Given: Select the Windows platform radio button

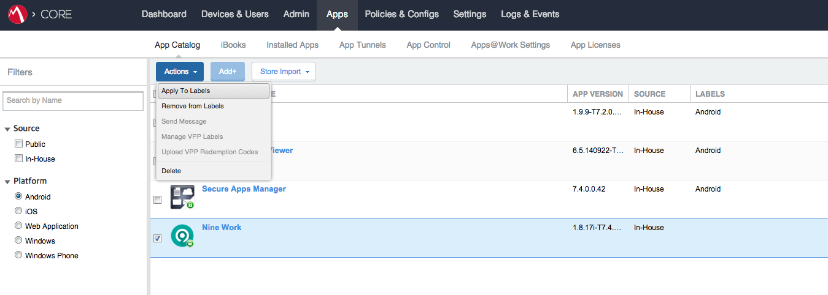Looking at the screenshot, I should point(19,241).
